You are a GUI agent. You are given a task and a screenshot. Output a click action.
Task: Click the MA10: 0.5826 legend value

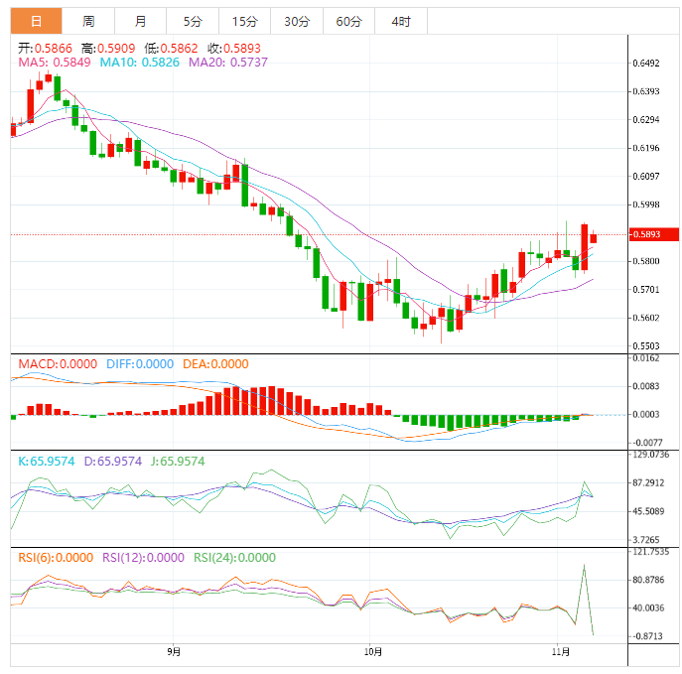(140, 63)
